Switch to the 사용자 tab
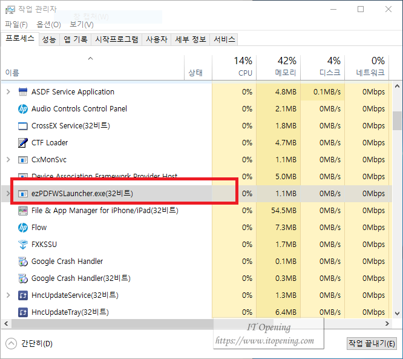 (157, 39)
